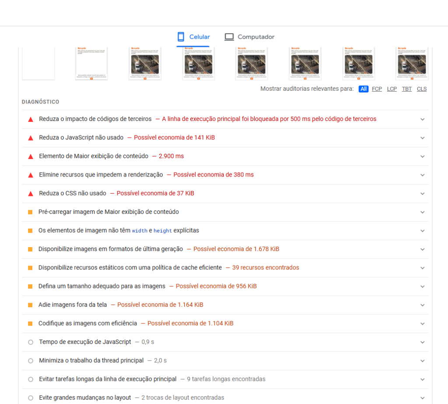Click the '2.900 ms' value
The image size is (448, 404).
pyautogui.click(x=171, y=156)
